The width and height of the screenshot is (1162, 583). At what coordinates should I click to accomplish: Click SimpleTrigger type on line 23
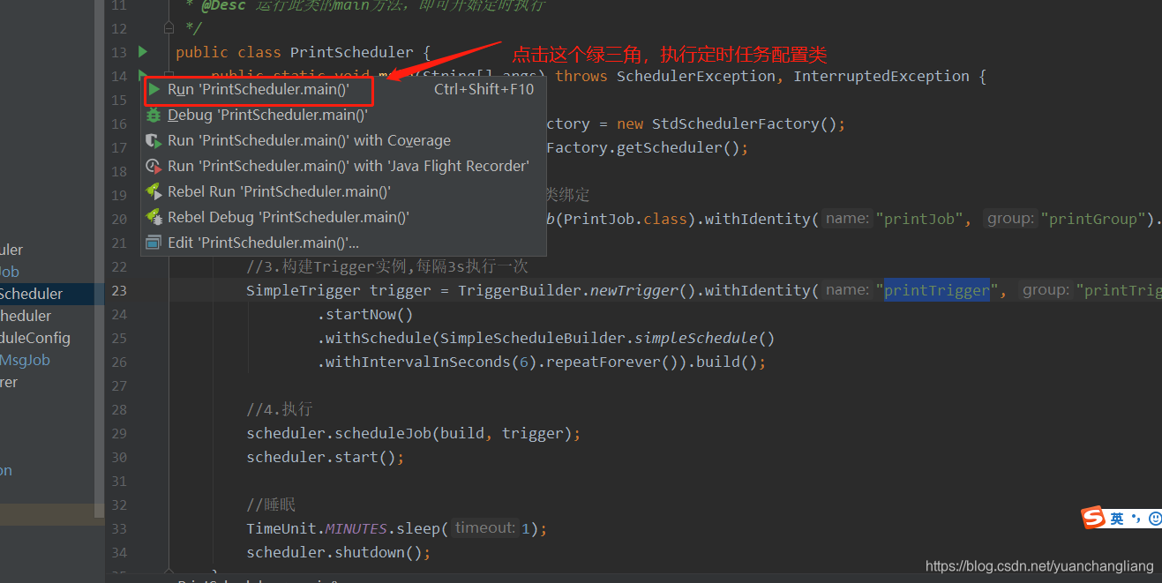click(x=304, y=290)
